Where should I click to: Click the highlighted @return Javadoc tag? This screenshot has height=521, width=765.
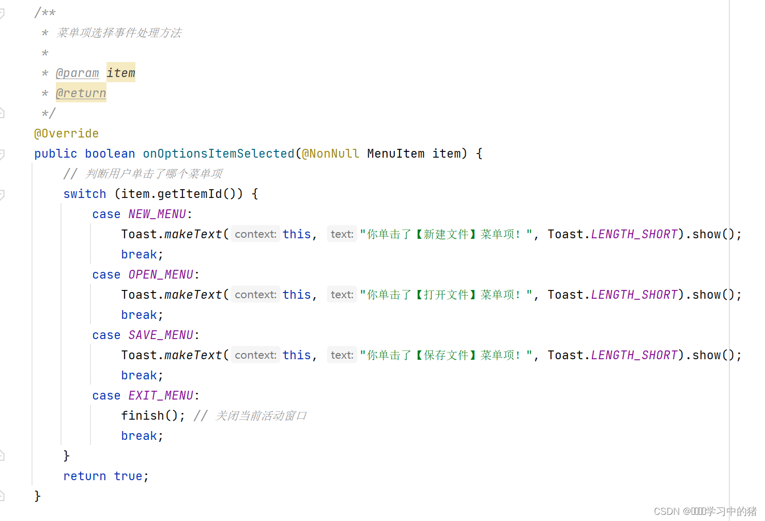pyautogui.click(x=81, y=93)
